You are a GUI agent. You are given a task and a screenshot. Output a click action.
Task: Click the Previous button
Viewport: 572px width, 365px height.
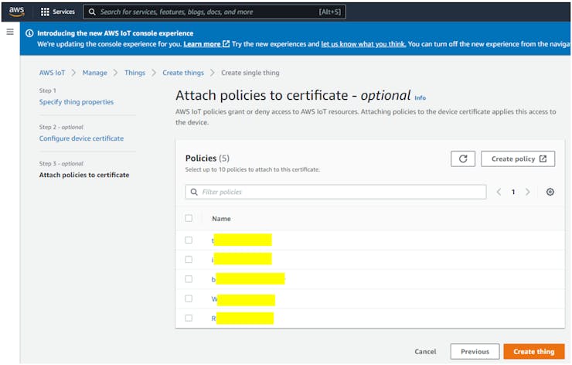(475, 351)
